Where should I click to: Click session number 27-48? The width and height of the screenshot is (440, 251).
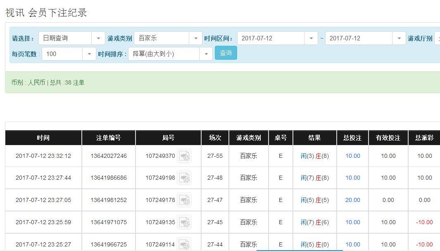pyautogui.click(x=215, y=178)
